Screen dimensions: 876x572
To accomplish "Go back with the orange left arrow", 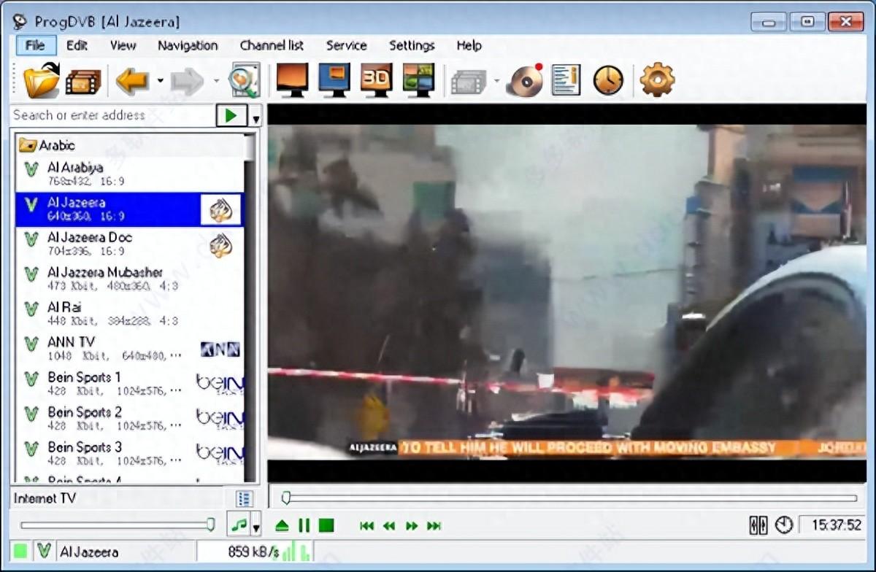I will pyautogui.click(x=132, y=80).
